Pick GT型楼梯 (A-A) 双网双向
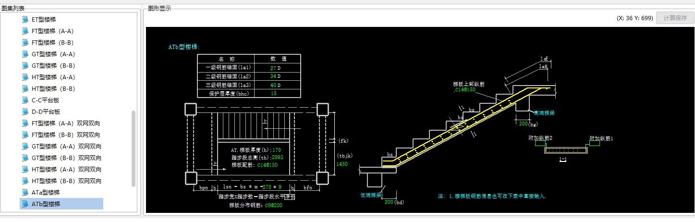The width and height of the screenshot is (695, 222). click(66, 147)
